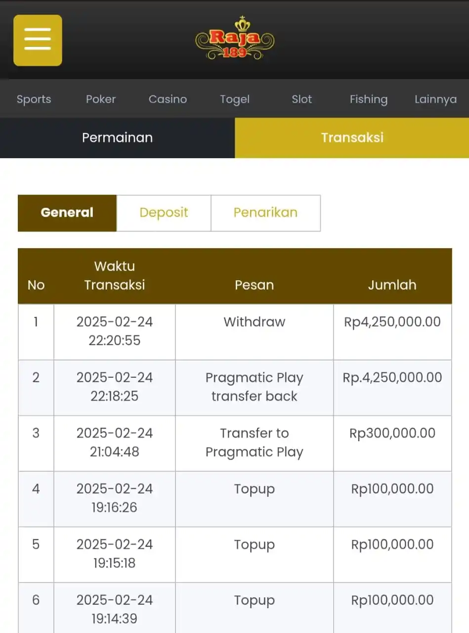Select the Transfer to Pragmatic Play row
The image size is (469, 633).
coord(254,443)
